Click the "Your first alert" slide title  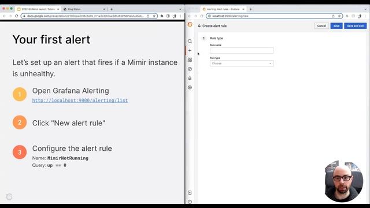tap(51, 39)
